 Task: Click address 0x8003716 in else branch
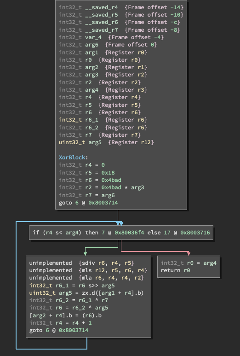[195, 233]
